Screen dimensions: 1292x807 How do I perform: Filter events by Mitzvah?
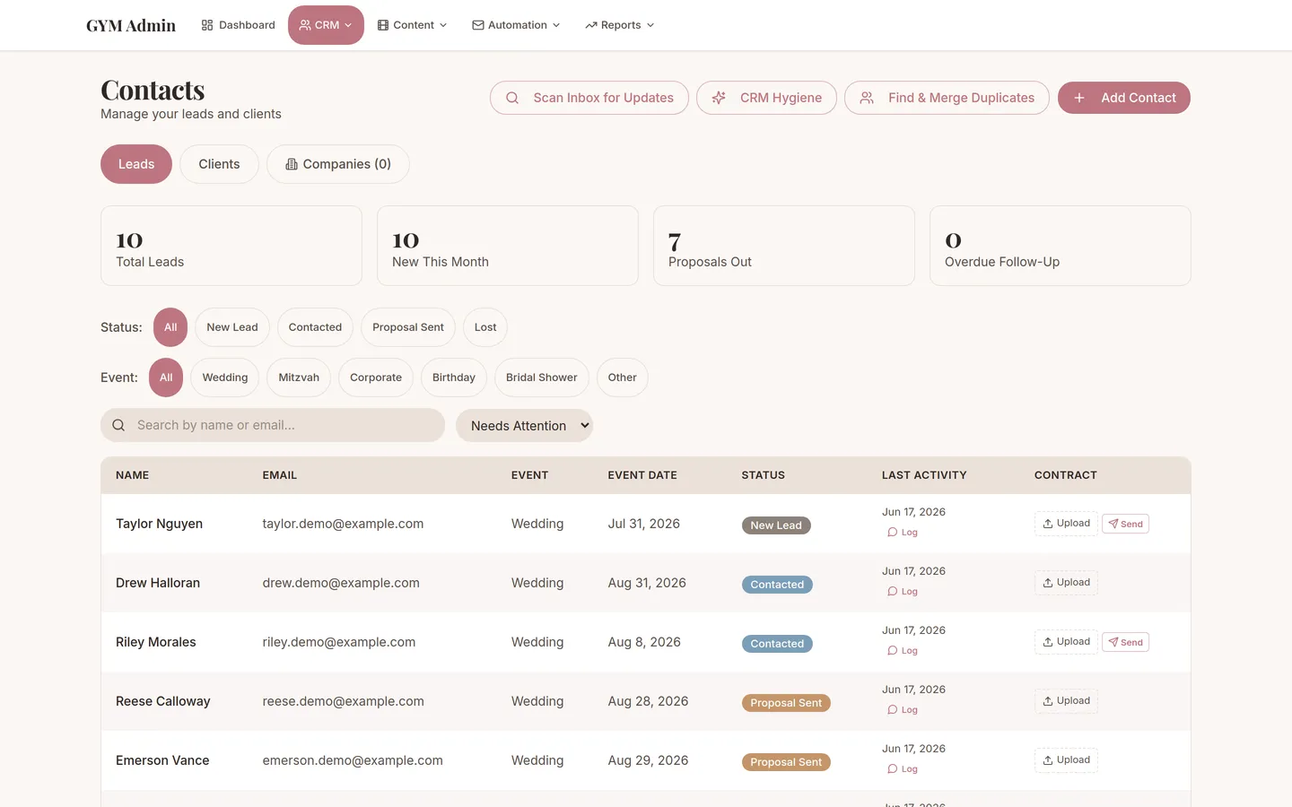point(299,377)
